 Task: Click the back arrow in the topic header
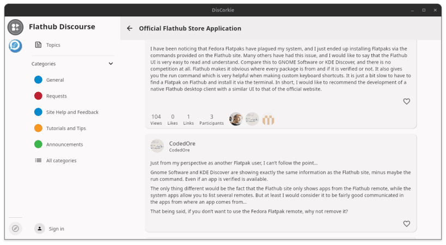pos(130,28)
